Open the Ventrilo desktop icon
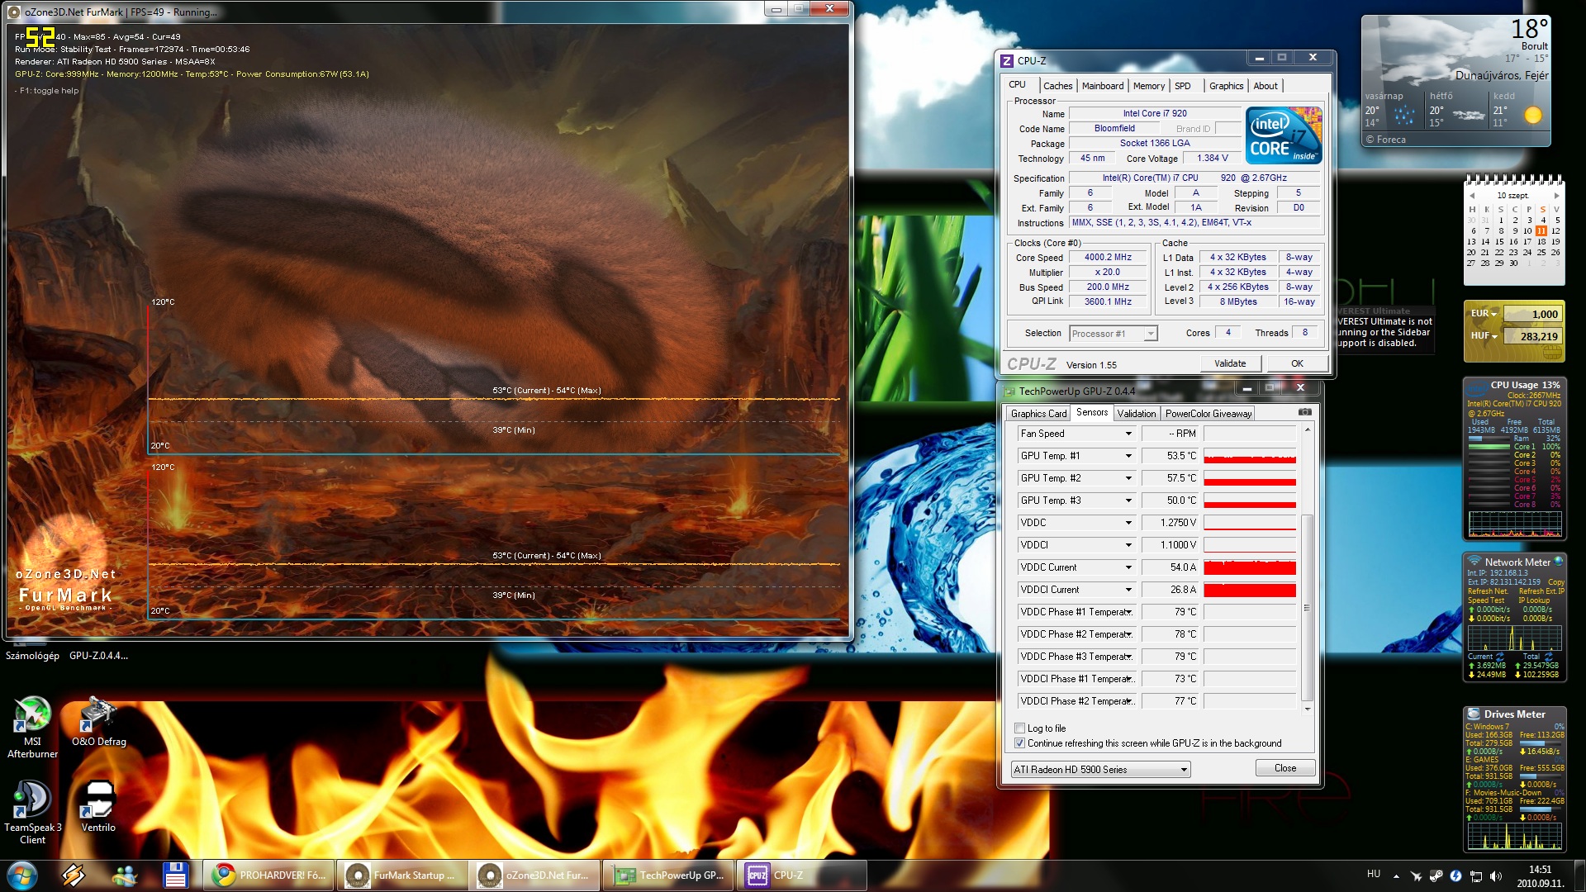1586x892 pixels. [98, 806]
